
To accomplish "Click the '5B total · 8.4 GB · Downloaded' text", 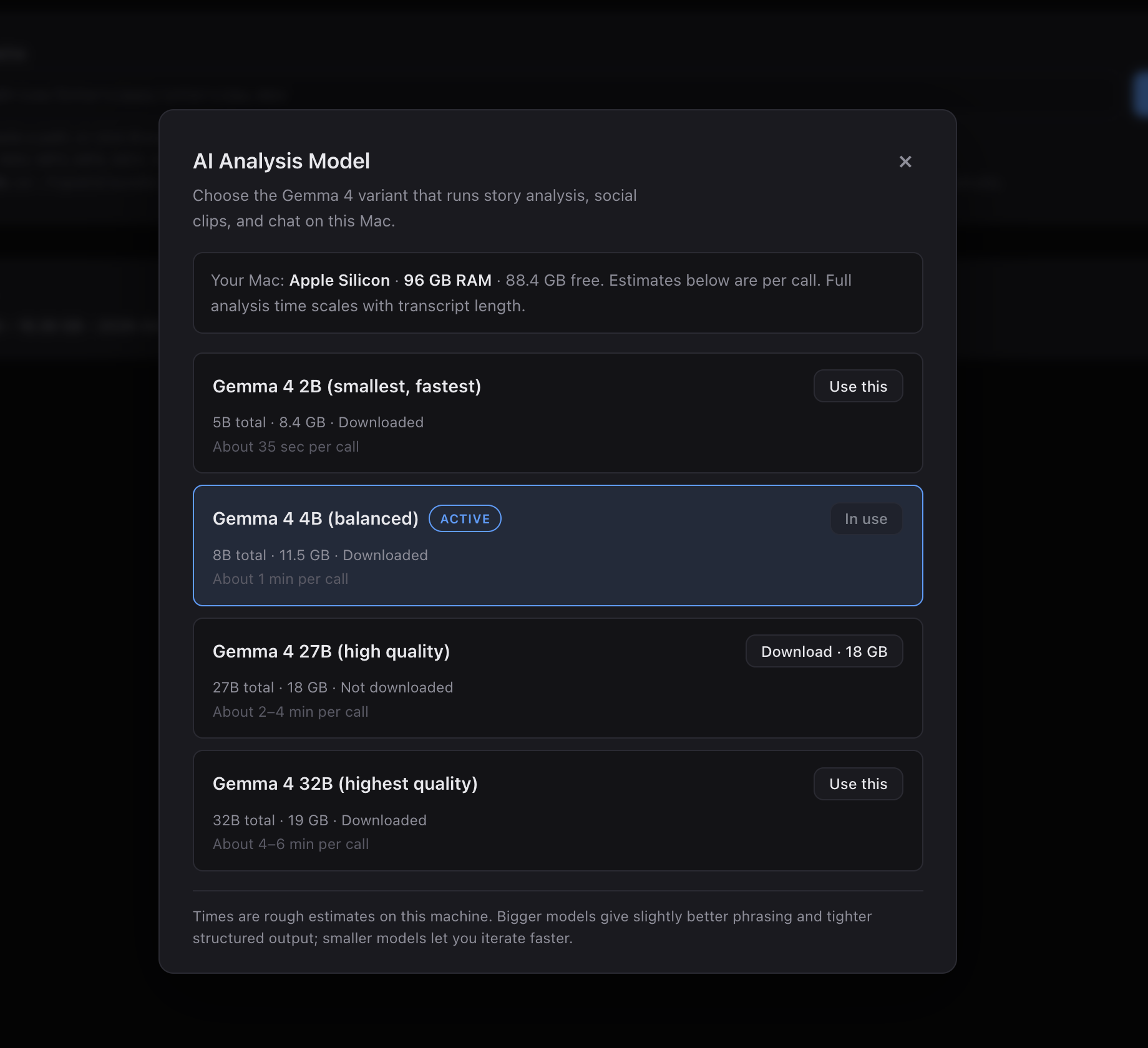I will click(x=318, y=422).
